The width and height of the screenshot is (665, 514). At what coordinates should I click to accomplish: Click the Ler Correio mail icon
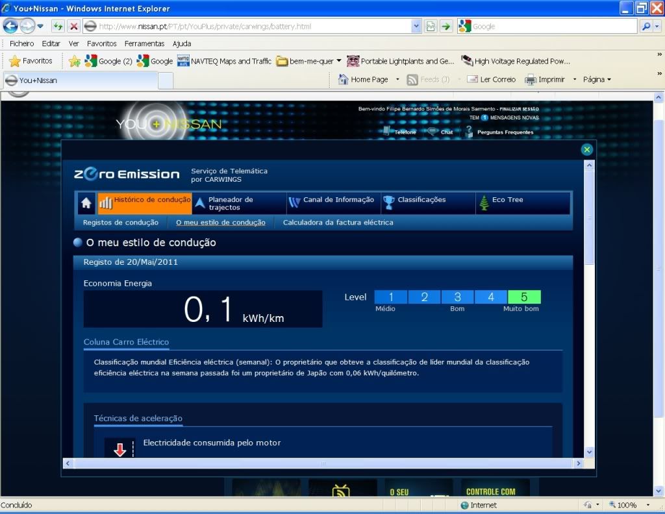[473, 79]
